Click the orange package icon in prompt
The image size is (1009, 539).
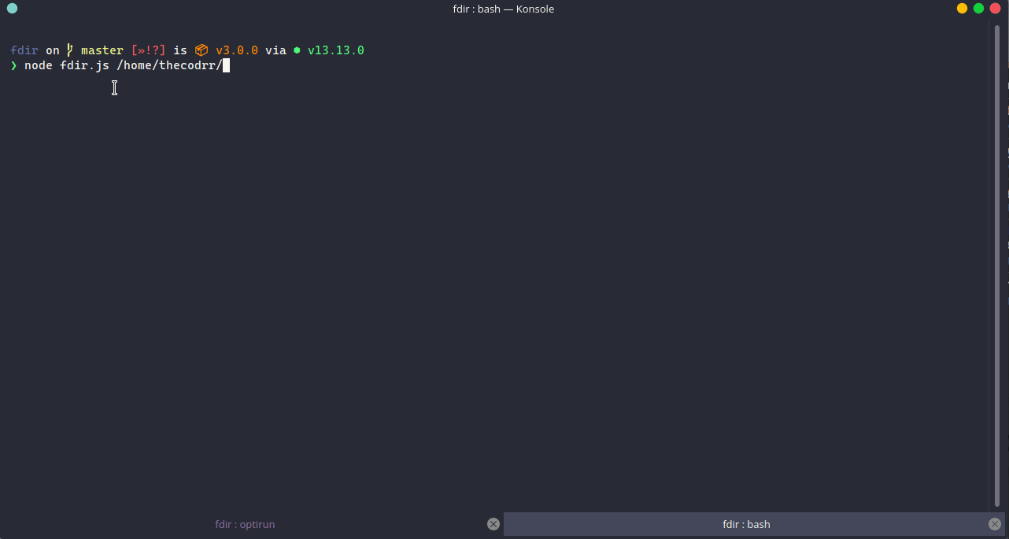coord(201,50)
